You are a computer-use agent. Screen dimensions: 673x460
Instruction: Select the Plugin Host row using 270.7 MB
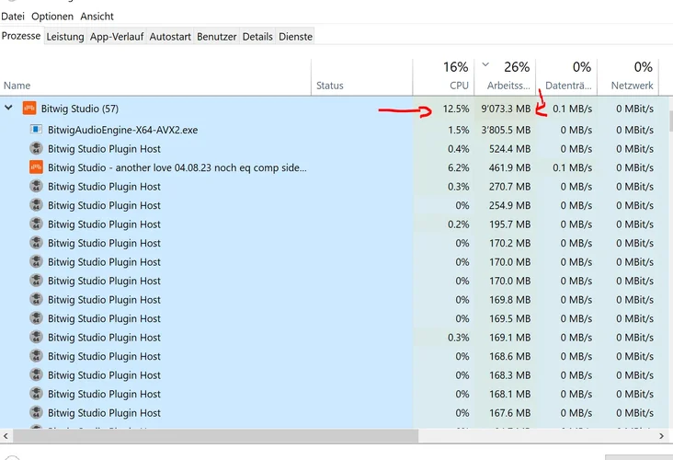click(x=335, y=187)
